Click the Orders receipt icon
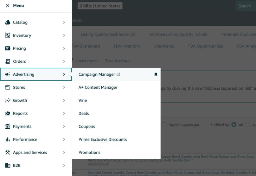This screenshot has width=256, height=176. pyautogui.click(x=7, y=61)
